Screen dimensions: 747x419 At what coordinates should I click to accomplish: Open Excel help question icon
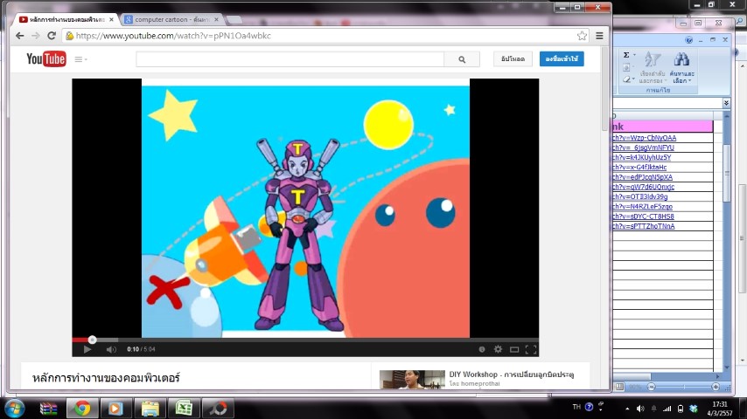(x=689, y=40)
